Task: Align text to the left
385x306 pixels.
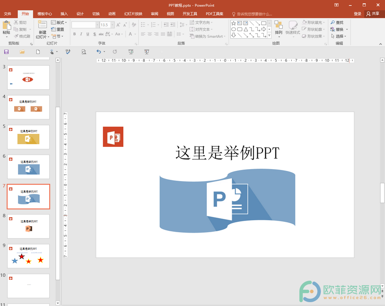Action: pos(143,34)
